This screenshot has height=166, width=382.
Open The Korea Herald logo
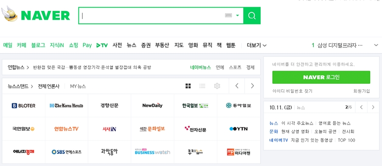coord(67,105)
